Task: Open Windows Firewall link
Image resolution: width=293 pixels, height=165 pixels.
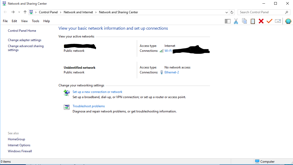Action: 20,151
